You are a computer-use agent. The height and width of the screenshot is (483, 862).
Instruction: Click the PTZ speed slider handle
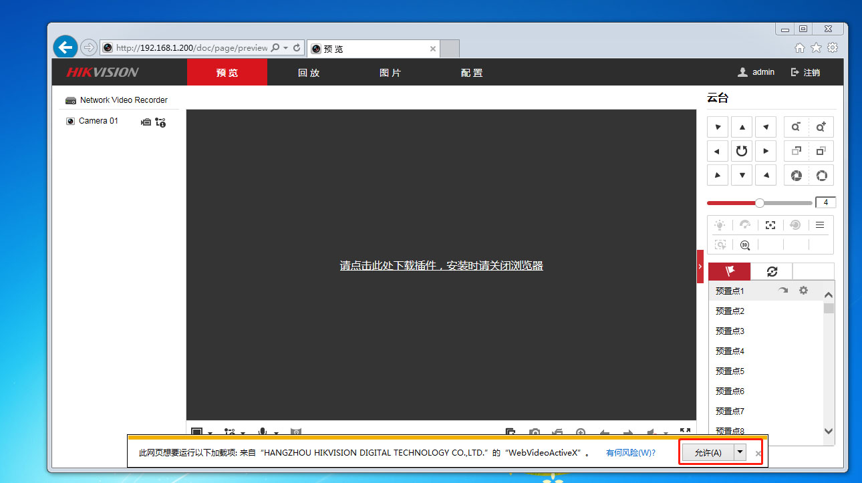coord(760,202)
